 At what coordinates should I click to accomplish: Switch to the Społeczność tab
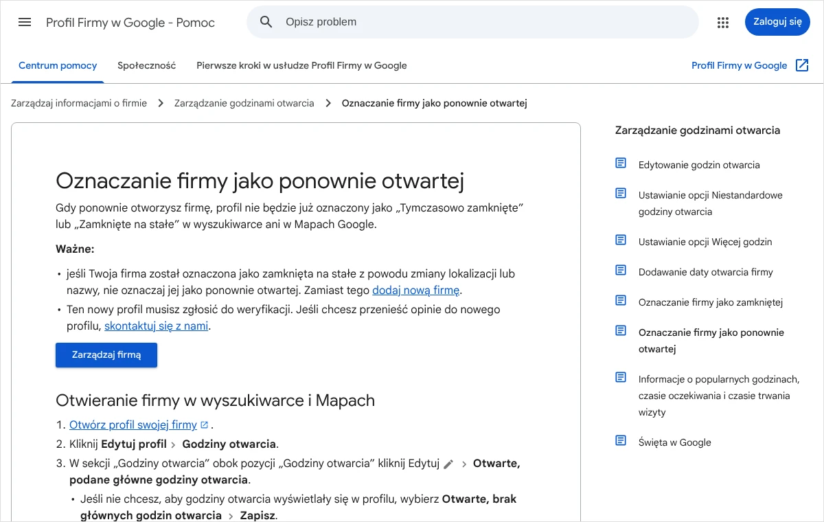click(146, 66)
